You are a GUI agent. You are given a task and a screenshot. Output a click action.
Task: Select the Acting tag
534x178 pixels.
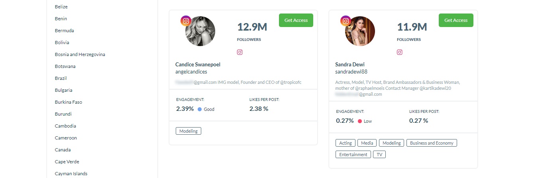346,143
